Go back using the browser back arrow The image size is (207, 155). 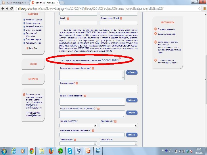[x=3, y=9]
